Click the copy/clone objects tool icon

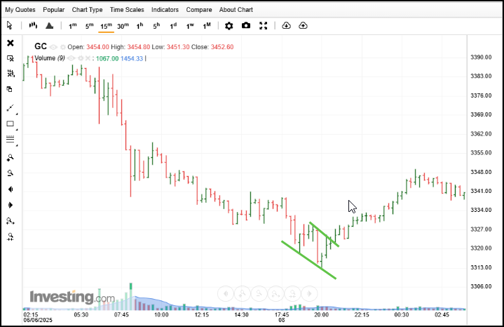click(x=10, y=89)
